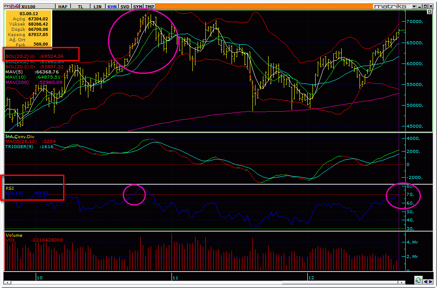Click the XU100 symbol field
Screen dimensions: 437x288
click(37, 7)
